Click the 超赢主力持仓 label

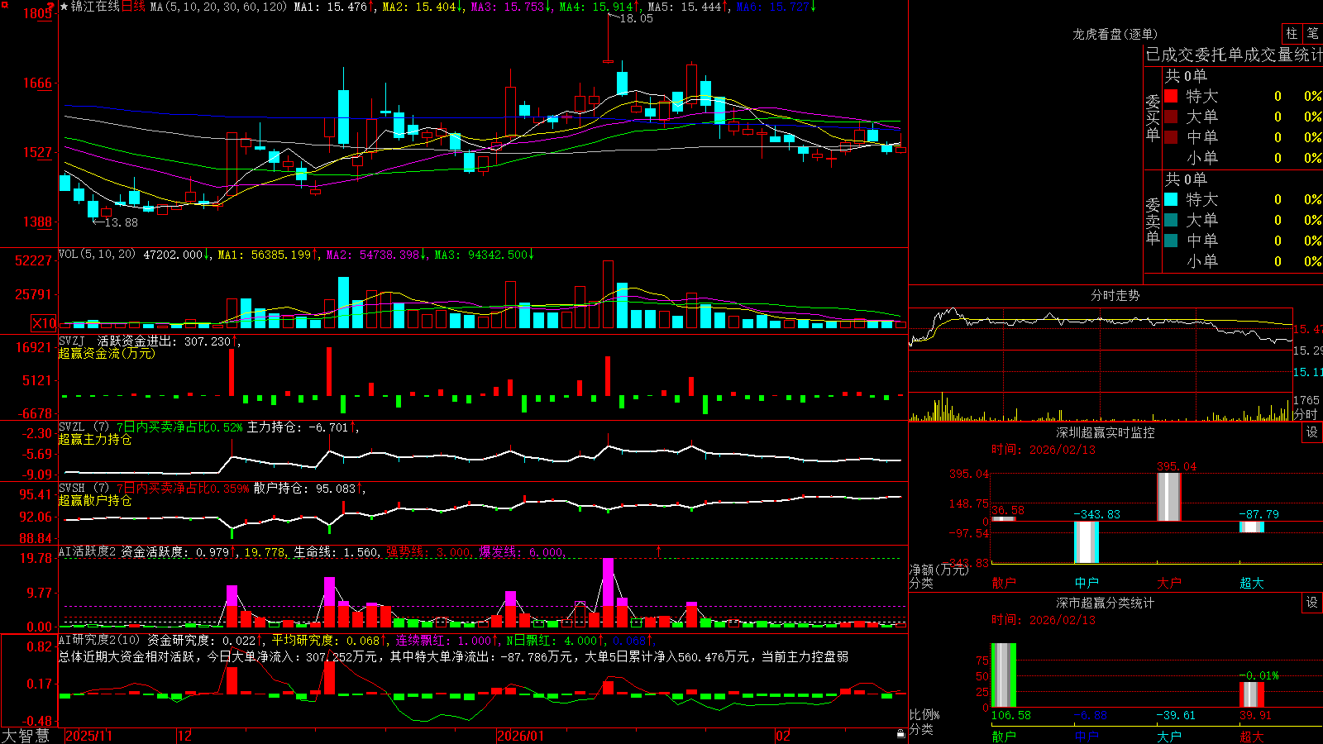pyautogui.click(x=95, y=439)
